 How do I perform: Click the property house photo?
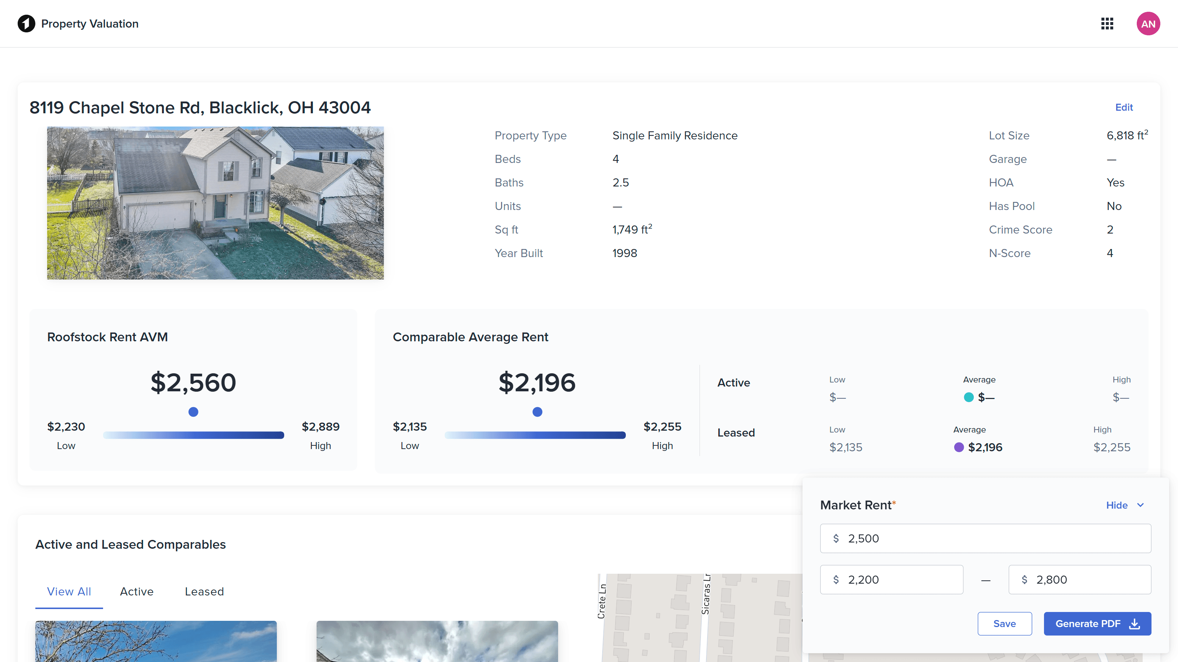tap(215, 203)
